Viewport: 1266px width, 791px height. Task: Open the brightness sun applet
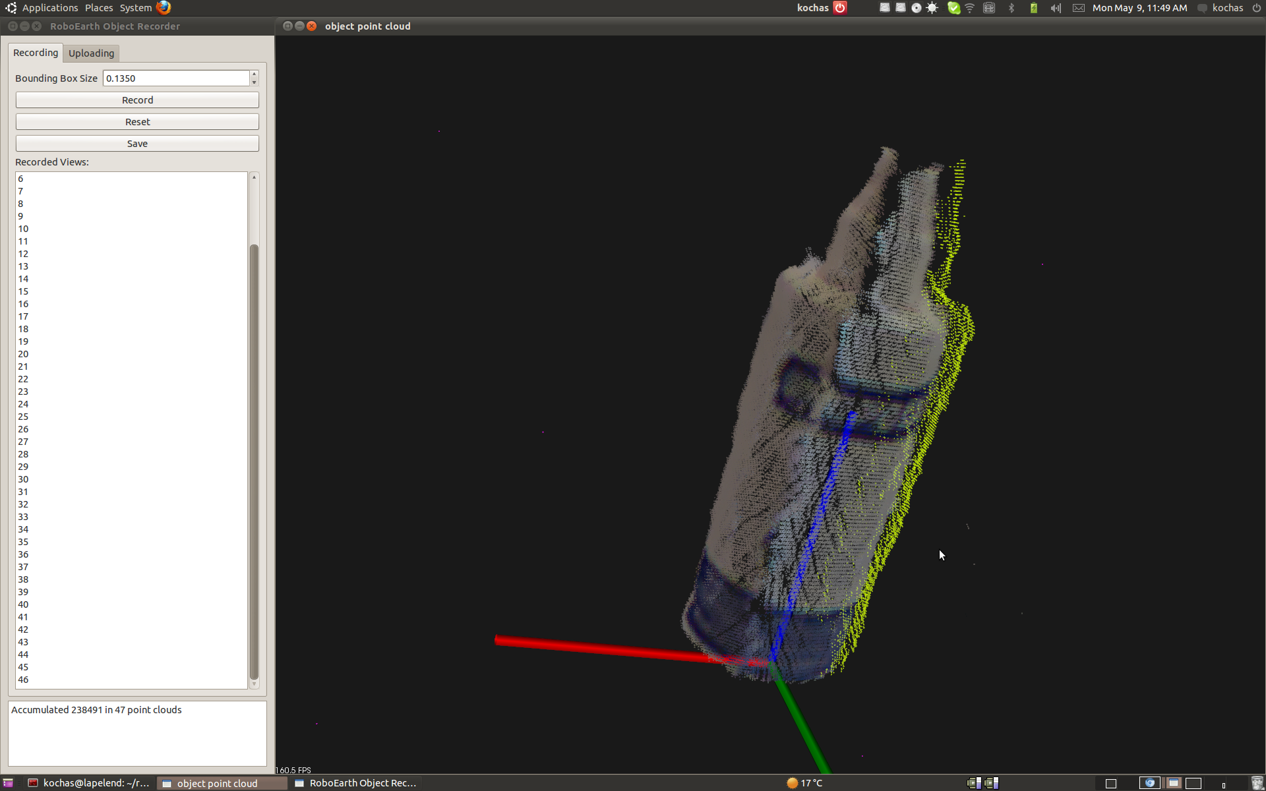(932, 8)
